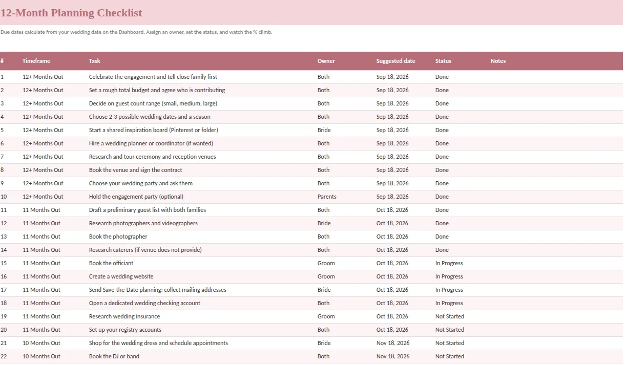Click task "Choose 2-3 possible wedding dates and a season"

point(150,117)
